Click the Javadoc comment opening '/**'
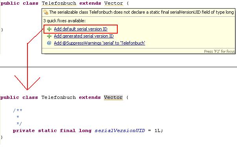 (18, 111)
